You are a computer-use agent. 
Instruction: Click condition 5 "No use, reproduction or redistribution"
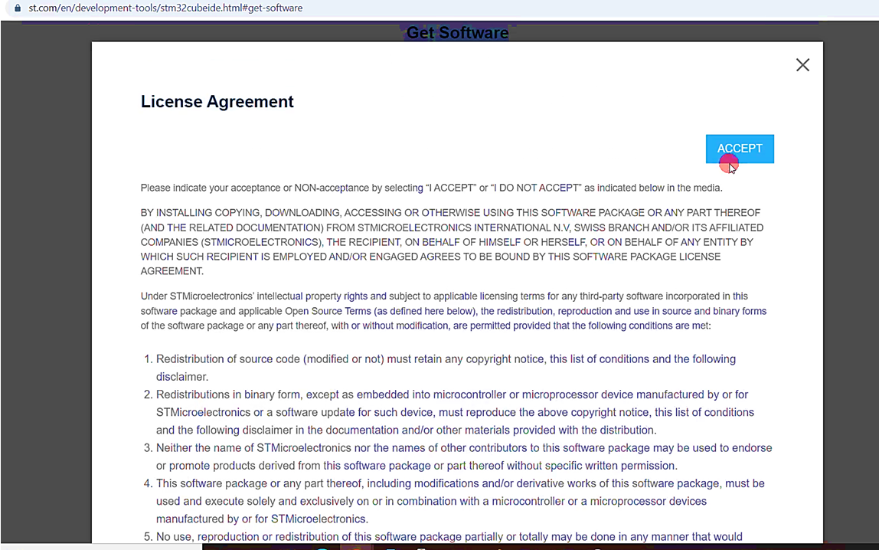tap(449, 536)
